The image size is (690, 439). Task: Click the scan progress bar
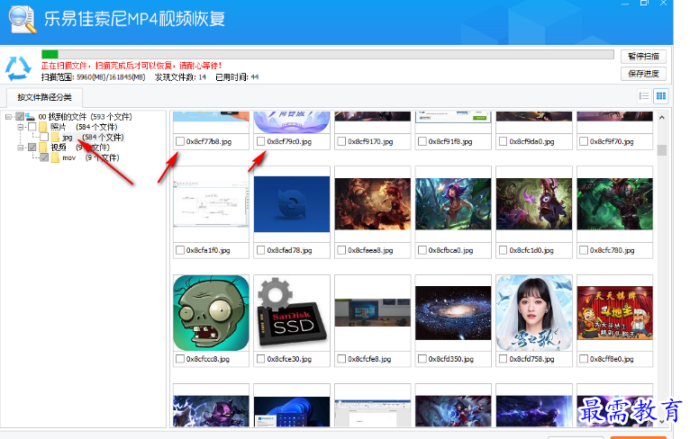point(327,55)
